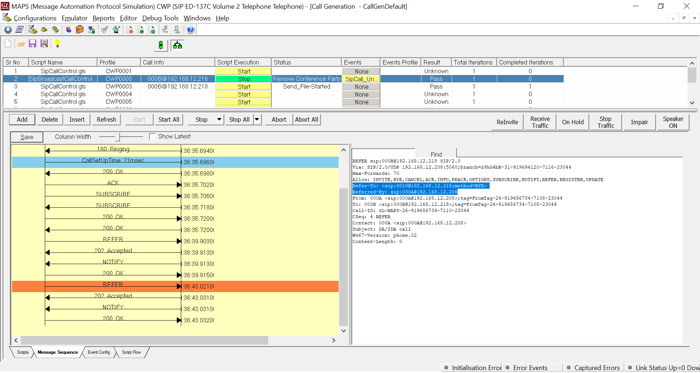Click the computer with green lock icon
The height and width of the screenshot is (373, 700).
click(x=91, y=30)
